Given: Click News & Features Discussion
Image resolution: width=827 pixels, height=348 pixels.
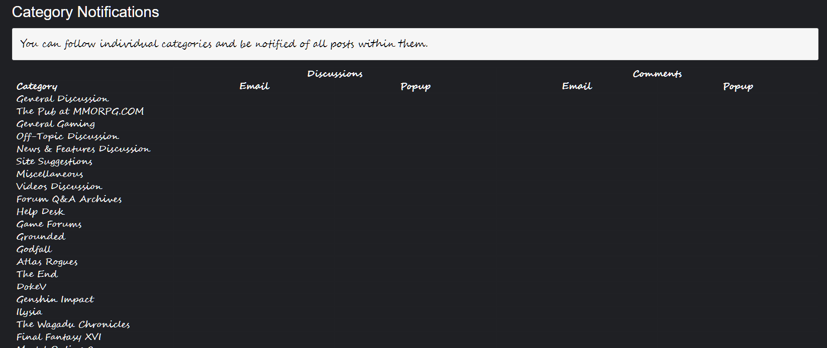Looking at the screenshot, I should (83, 149).
